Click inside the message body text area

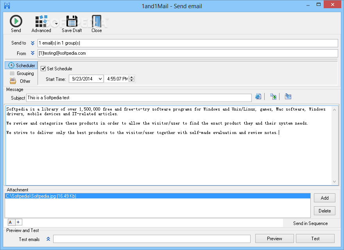pos(168,145)
